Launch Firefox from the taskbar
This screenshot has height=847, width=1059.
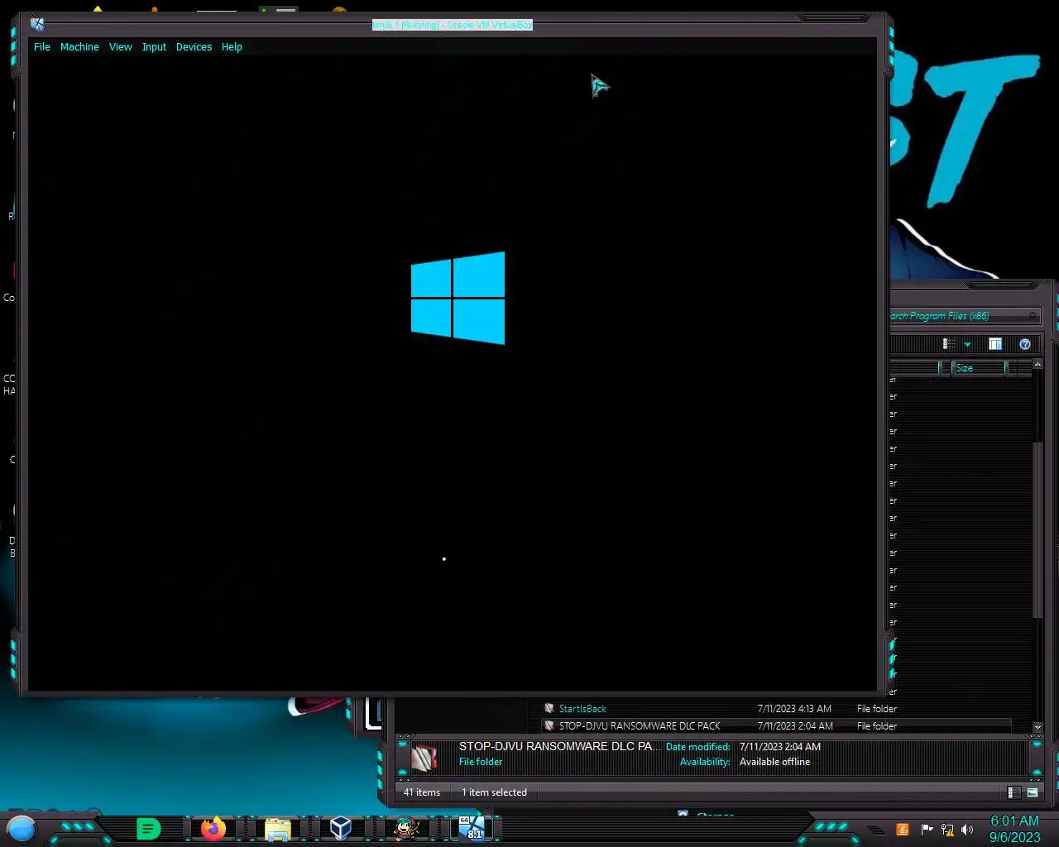click(213, 828)
